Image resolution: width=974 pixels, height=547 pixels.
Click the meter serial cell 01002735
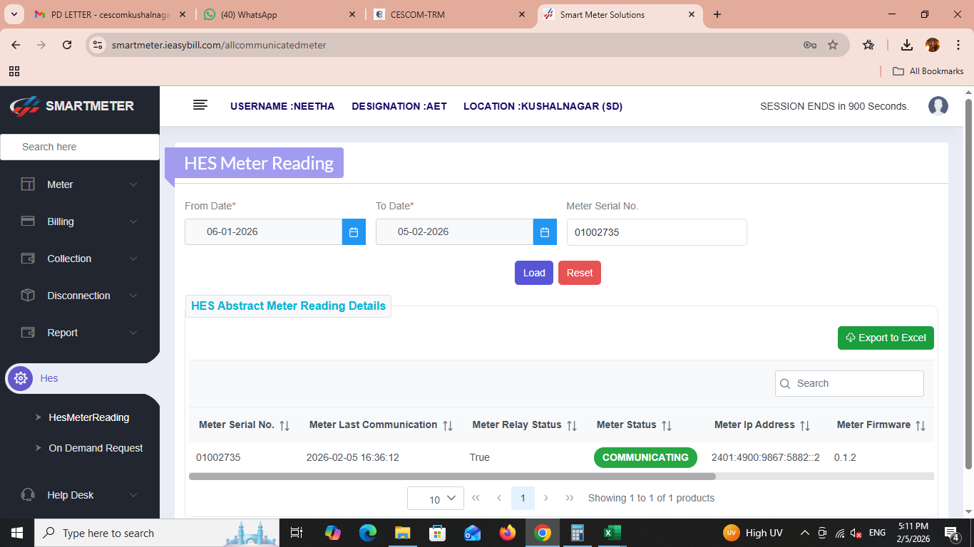pos(218,457)
